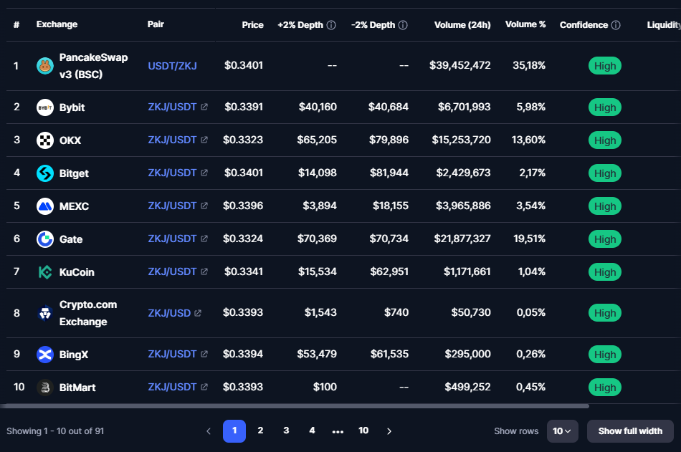The image size is (681, 452).
Task: Click external link icon in Bybit row
Action: pyautogui.click(x=204, y=107)
